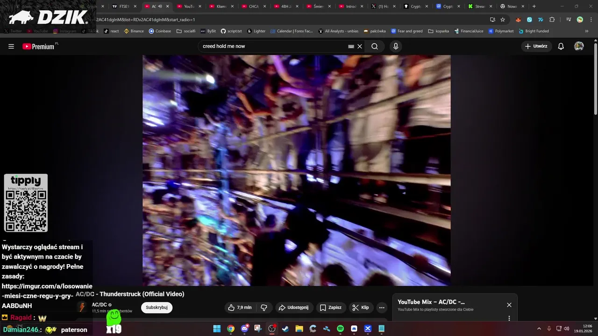The width and height of the screenshot is (598, 336).
Task: Start voice search with the microphone
Action: [x=396, y=46]
